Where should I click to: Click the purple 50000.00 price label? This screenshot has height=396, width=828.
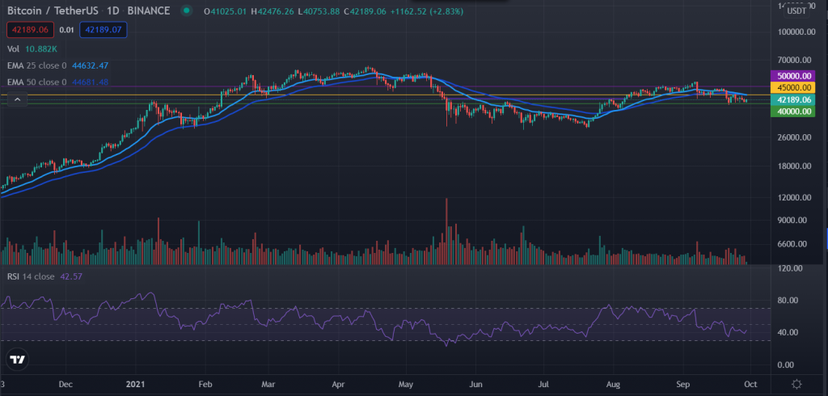[x=792, y=76]
